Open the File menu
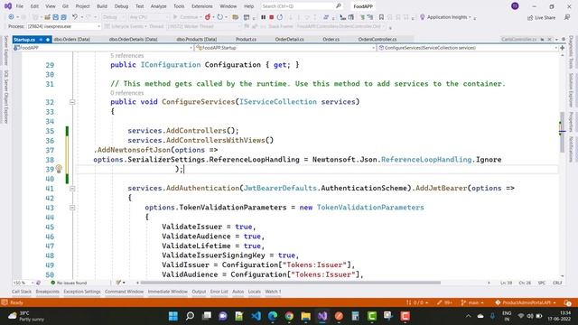This screenshot has width=578, height=325. [x=20, y=6]
